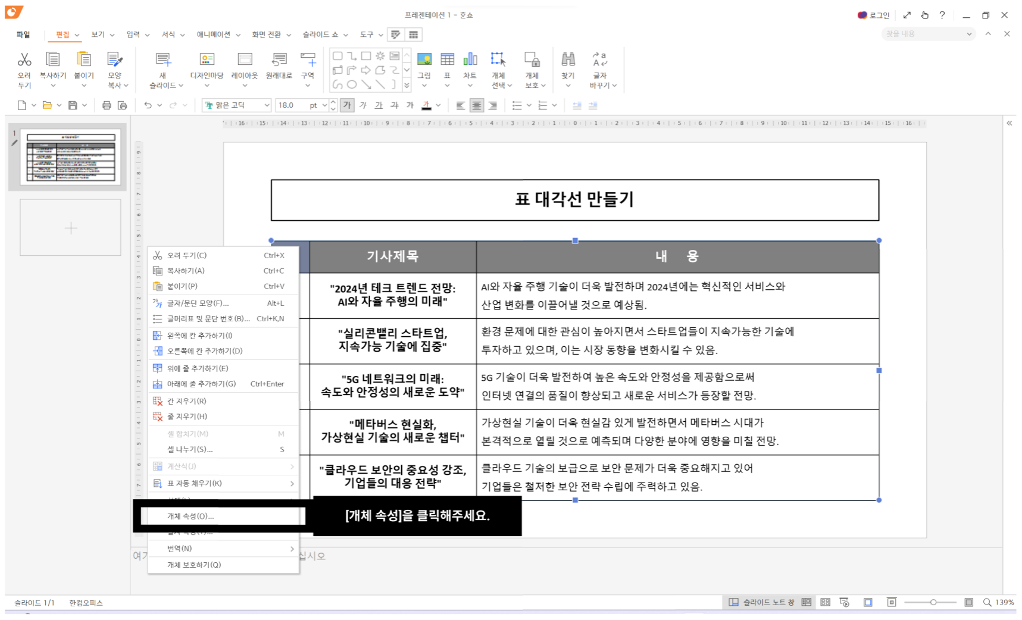Click the increase indent icon
Image resolution: width=1022 pixels, height=620 pixels.
[x=593, y=105]
